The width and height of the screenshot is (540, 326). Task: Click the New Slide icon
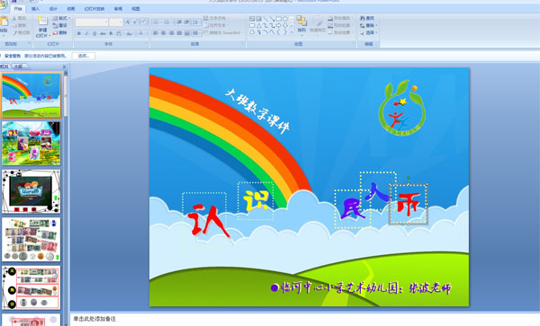(42, 22)
